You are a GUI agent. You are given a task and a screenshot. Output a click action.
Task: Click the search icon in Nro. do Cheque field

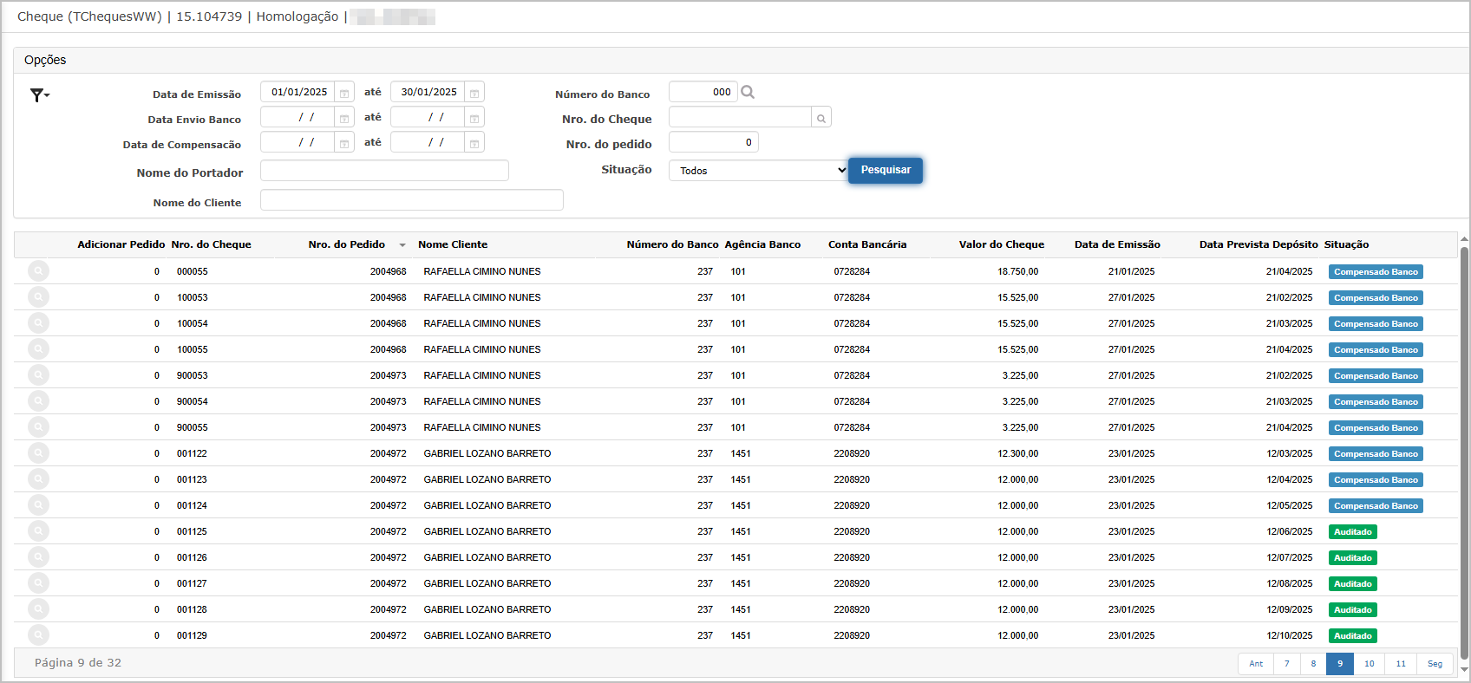coord(820,118)
